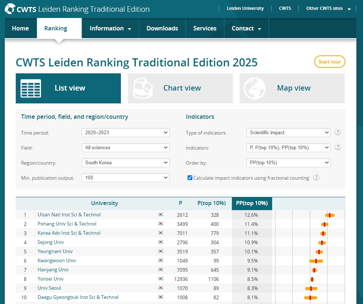Screen dimensions: 363x304
Task: Click the Chart view pie icon
Action: [x=143, y=88]
